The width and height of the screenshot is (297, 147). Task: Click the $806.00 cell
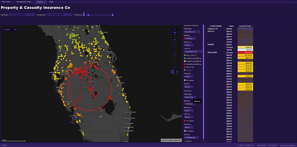point(245,63)
